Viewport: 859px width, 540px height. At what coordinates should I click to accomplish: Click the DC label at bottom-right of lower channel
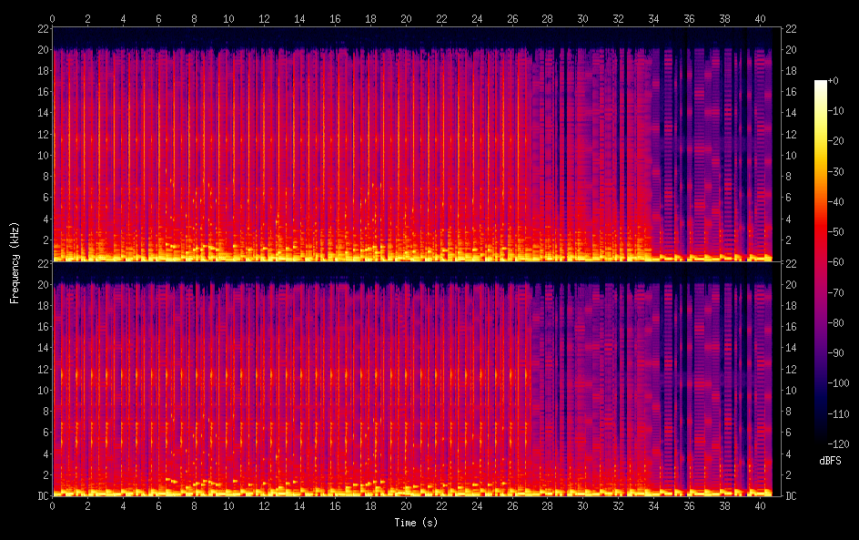click(x=791, y=496)
